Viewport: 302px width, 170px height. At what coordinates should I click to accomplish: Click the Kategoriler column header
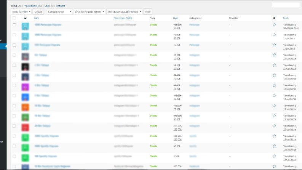click(195, 18)
